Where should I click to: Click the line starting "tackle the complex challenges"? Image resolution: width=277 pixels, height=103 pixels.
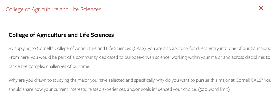pyautogui.click(x=49, y=67)
